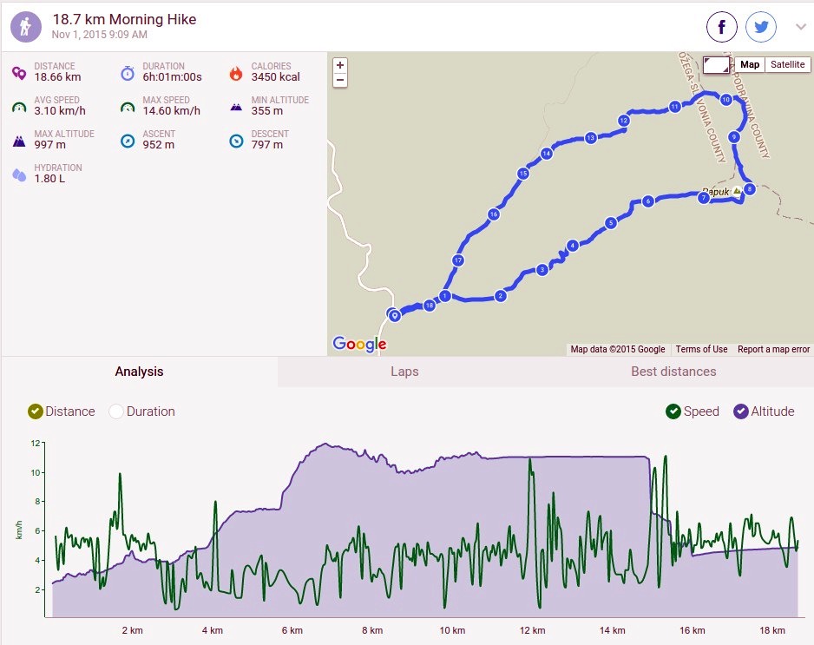This screenshot has width=814, height=645.
Task: Click Report a map error link
Action: 773,349
